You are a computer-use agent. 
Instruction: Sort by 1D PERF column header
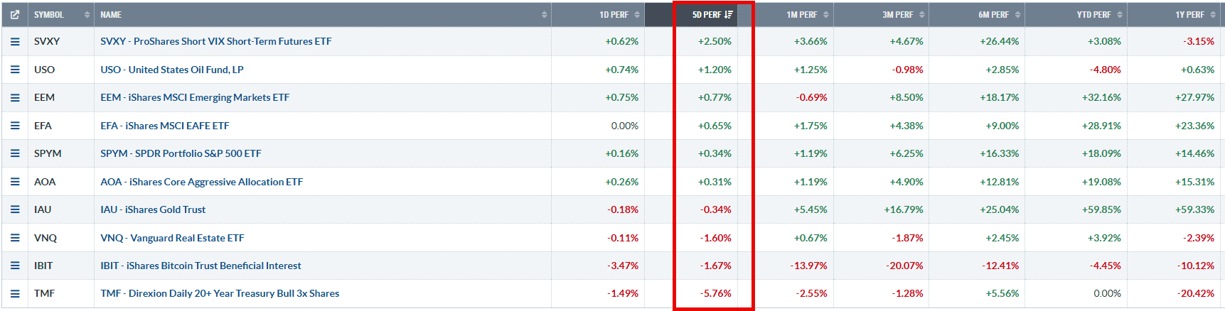[619, 14]
